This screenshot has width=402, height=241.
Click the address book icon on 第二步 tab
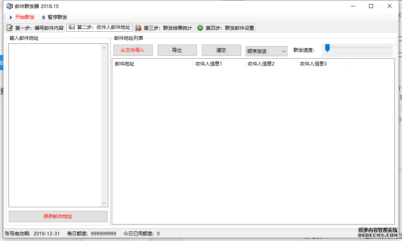(x=72, y=28)
